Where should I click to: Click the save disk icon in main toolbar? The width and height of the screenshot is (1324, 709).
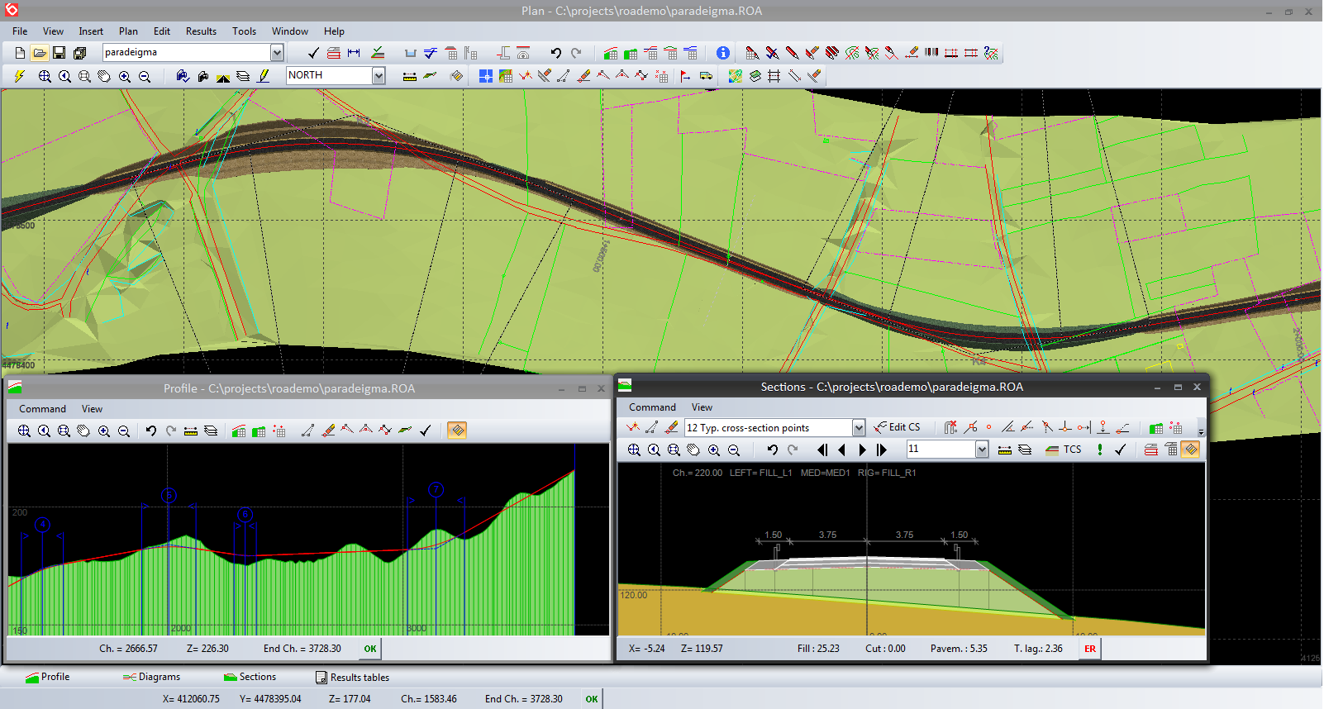point(59,53)
